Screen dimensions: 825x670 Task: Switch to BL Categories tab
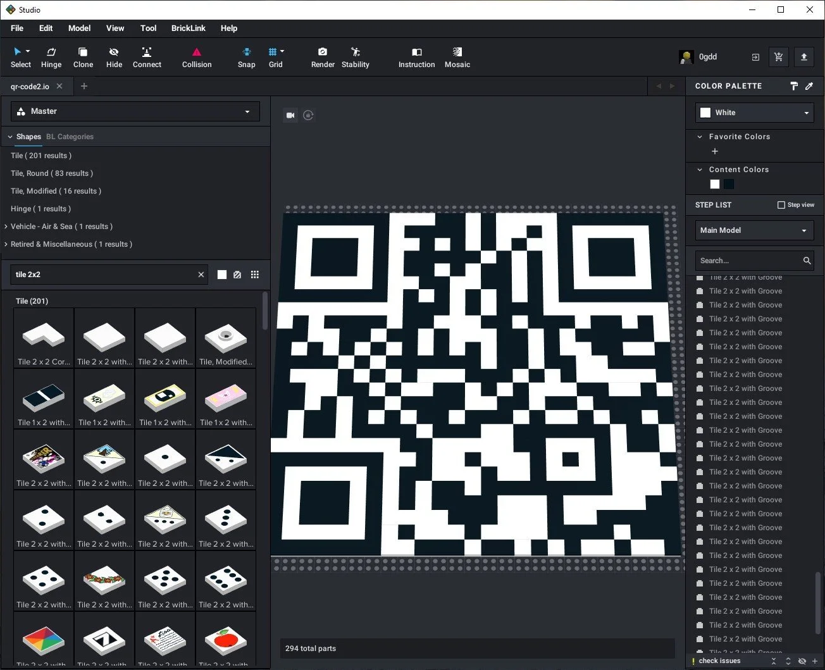pos(70,137)
